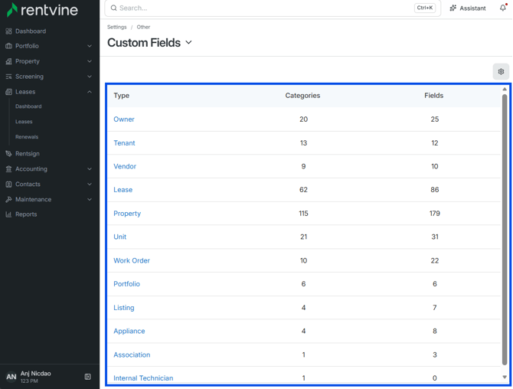The width and height of the screenshot is (513, 389).
Task: Collapse the sidebar panel icon
Action: pyautogui.click(x=88, y=377)
